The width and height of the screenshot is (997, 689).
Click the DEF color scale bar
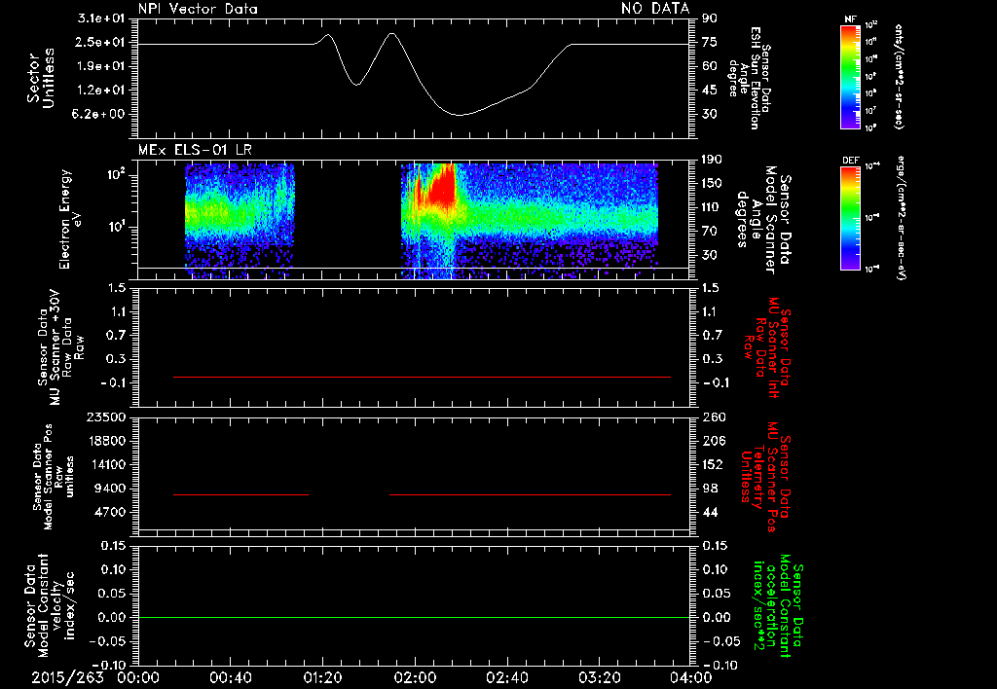click(x=850, y=218)
